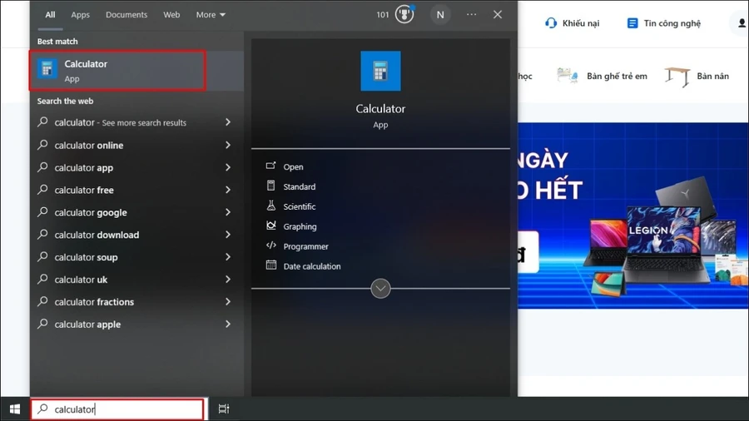Click the N account avatar in search header

440,15
